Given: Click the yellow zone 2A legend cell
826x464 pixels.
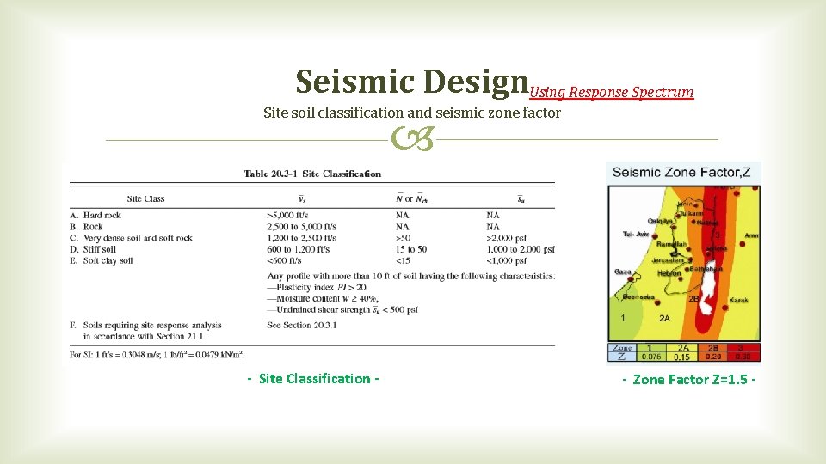Looking at the screenshot, I should (682, 348).
